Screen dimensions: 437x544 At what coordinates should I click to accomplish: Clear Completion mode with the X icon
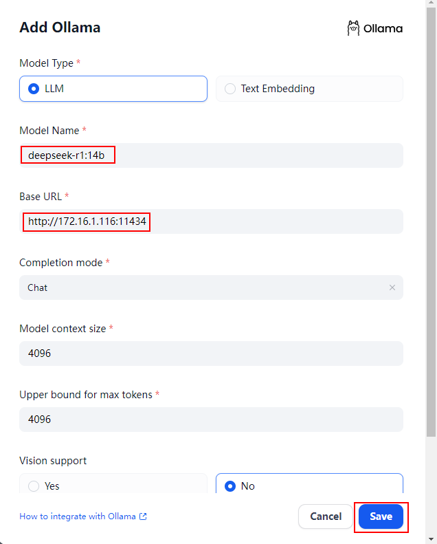coord(392,287)
